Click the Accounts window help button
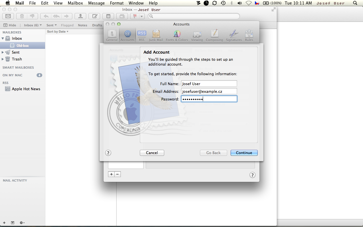Viewport: 363px width, 227px height. [252, 175]
